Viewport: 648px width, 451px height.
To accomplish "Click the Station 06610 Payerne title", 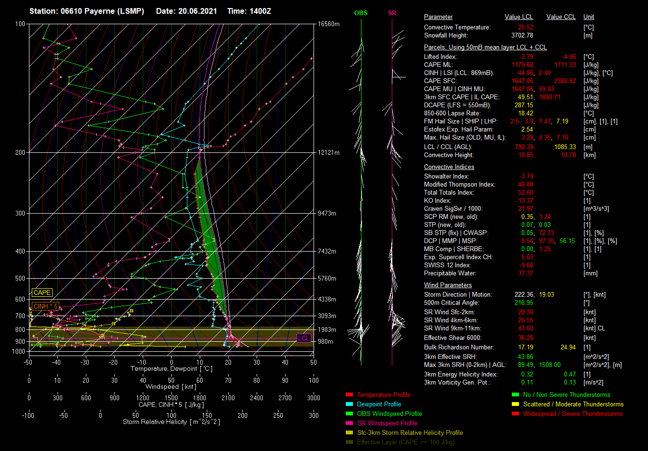I will coord(87,11).
